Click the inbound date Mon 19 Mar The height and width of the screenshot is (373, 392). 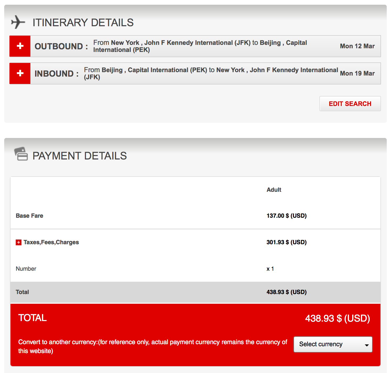tap(357, 73)
